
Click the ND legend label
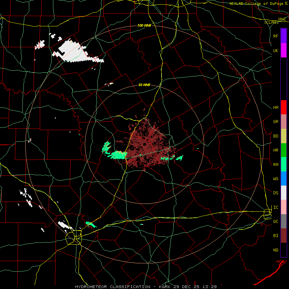[x=276, y=250]
